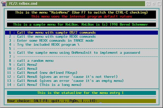Screen dimensions: 163x108
Task: Click separator entry number 5
Action: [x=81, y=49]
